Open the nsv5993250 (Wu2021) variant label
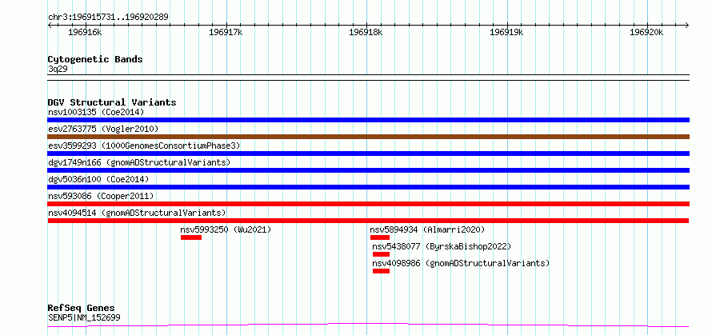Screen dimensions: 712x335 pos(226,229)
